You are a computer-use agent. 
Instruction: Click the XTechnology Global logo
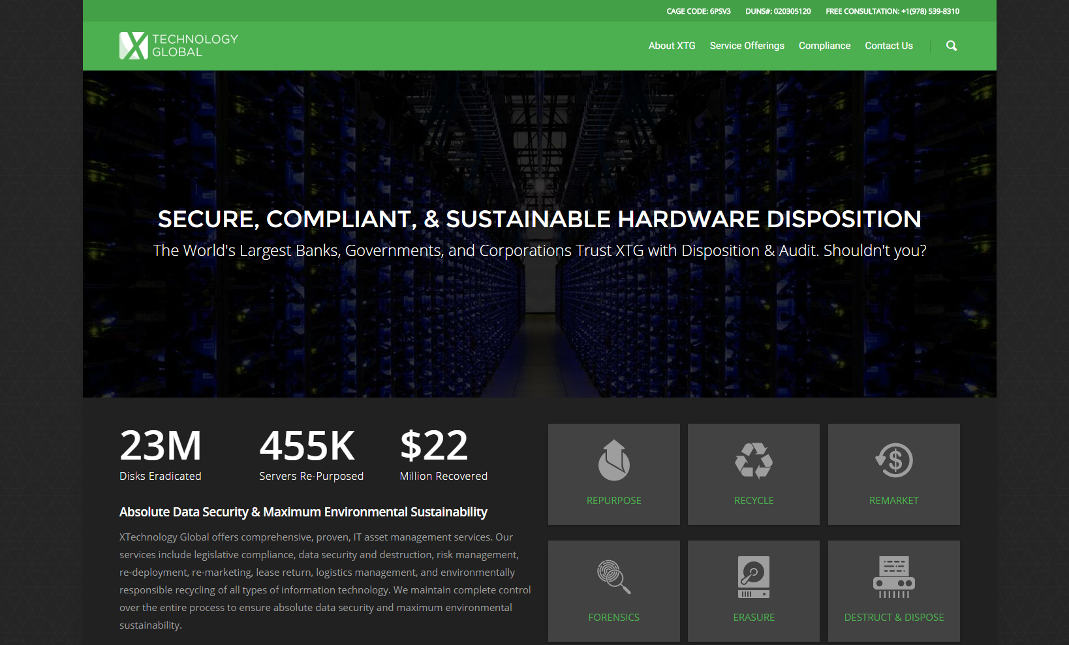[x=179, y=46]
